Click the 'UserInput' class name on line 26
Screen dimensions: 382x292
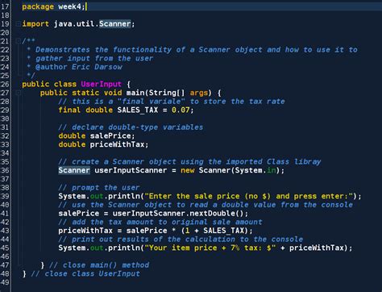[101, 84]
